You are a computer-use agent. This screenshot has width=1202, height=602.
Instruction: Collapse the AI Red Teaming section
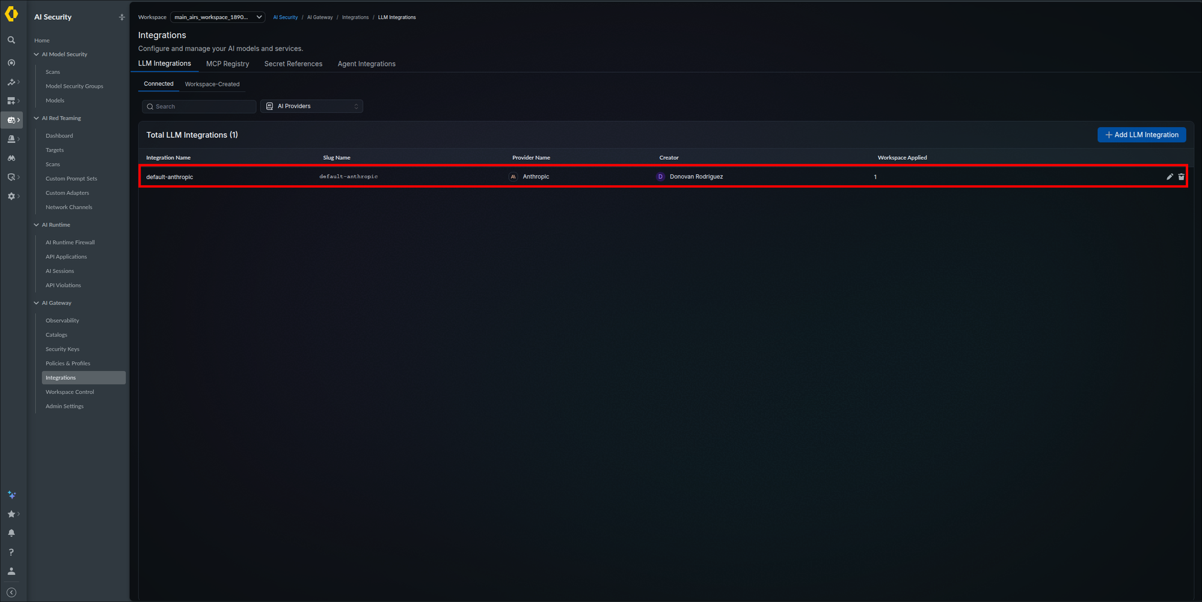(37, 118)
